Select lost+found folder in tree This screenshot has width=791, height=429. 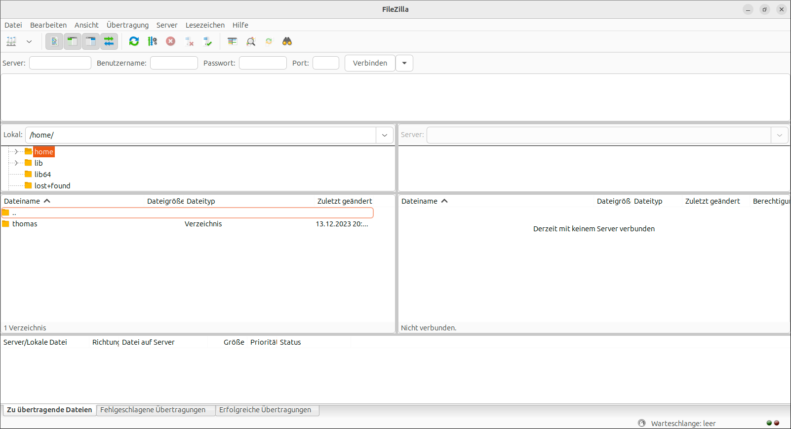pos(52,186)
